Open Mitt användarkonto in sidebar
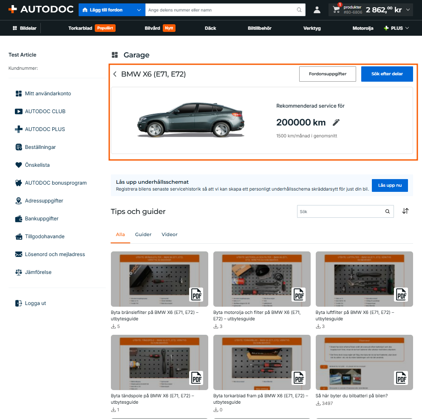Viewport: 422px width, 419px height. [x=48, y=94]
